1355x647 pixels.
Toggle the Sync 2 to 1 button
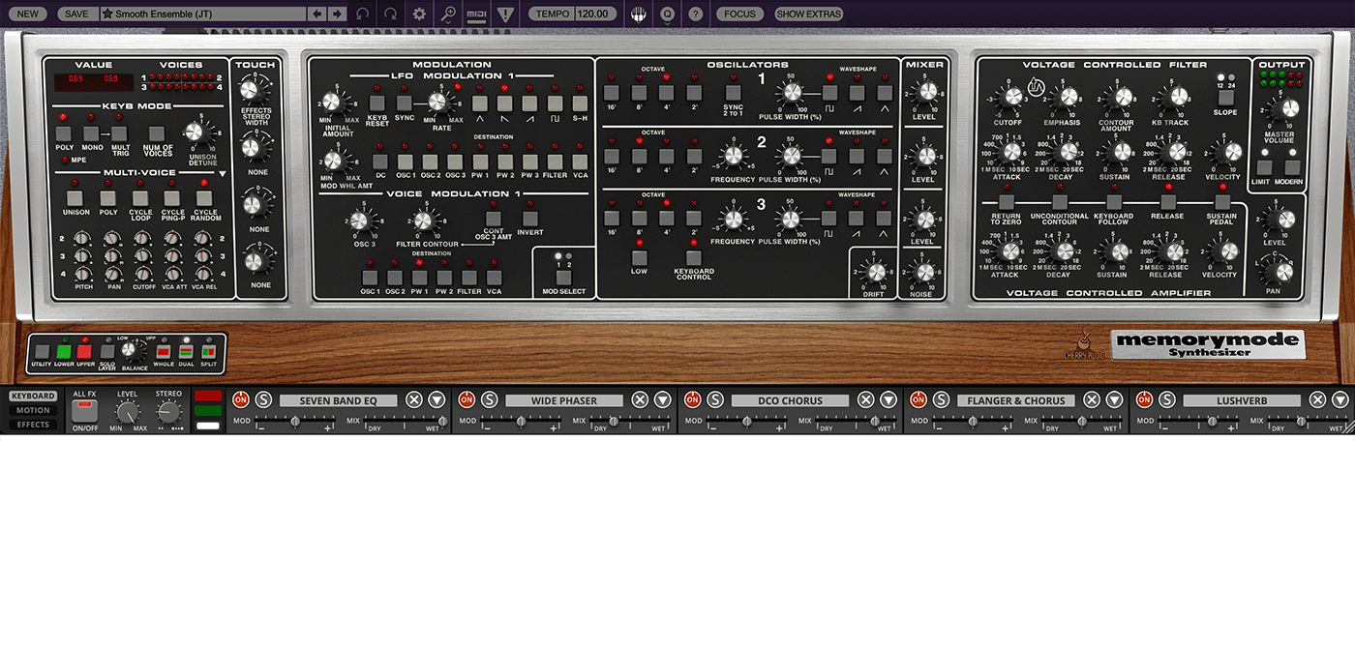[x=734, y=94]
